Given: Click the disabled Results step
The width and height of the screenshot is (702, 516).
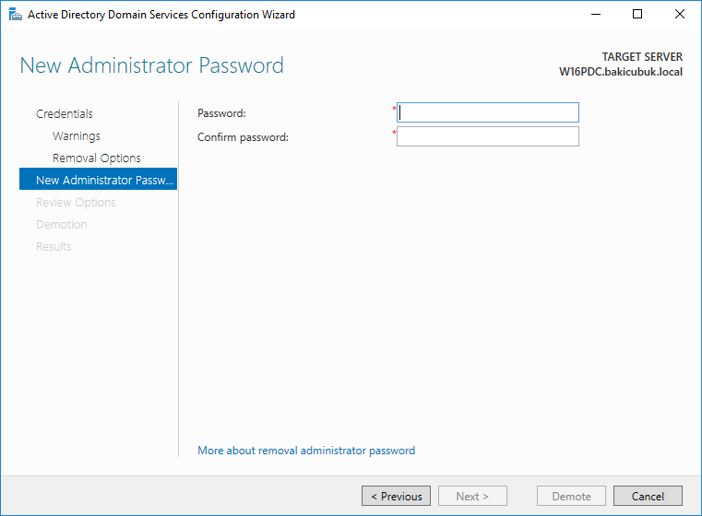Looking at the screenshot, I should [x=54, y=246].
